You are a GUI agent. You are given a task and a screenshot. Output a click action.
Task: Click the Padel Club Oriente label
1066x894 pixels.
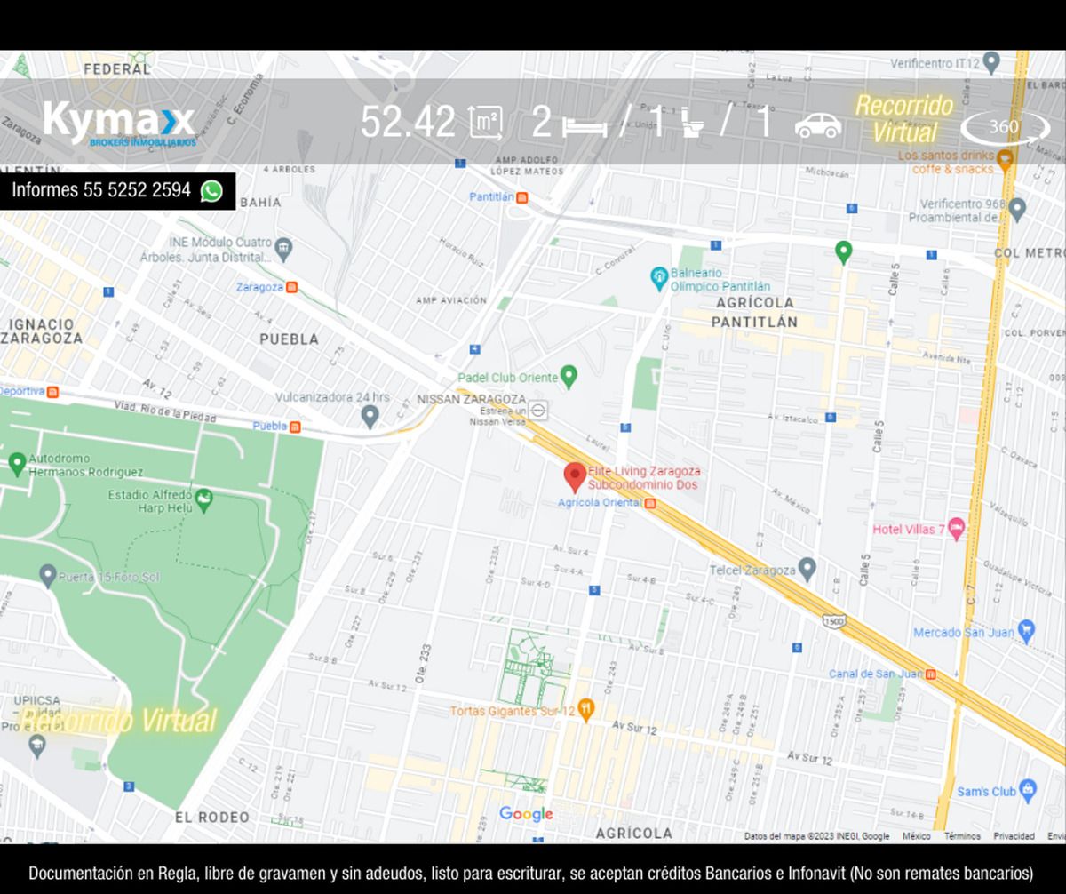[x=508, y=378]
